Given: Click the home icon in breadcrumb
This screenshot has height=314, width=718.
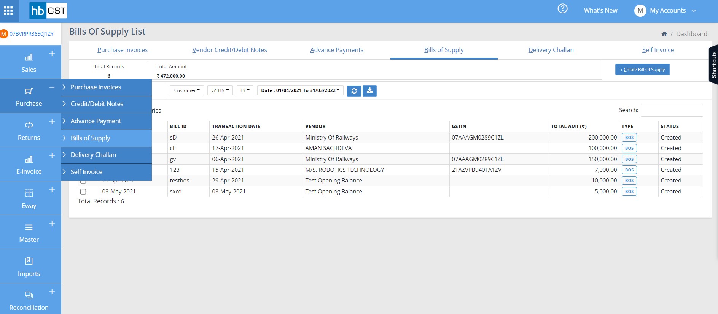Looking at the screenshot, I should pos(664,34).
